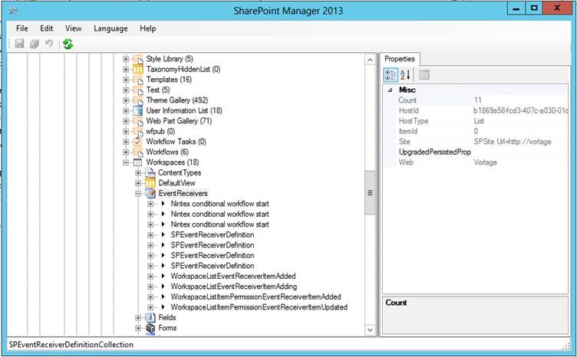This screenshot has height=357, width=577.
Task: Open the View menu
Action: (73, 28)
